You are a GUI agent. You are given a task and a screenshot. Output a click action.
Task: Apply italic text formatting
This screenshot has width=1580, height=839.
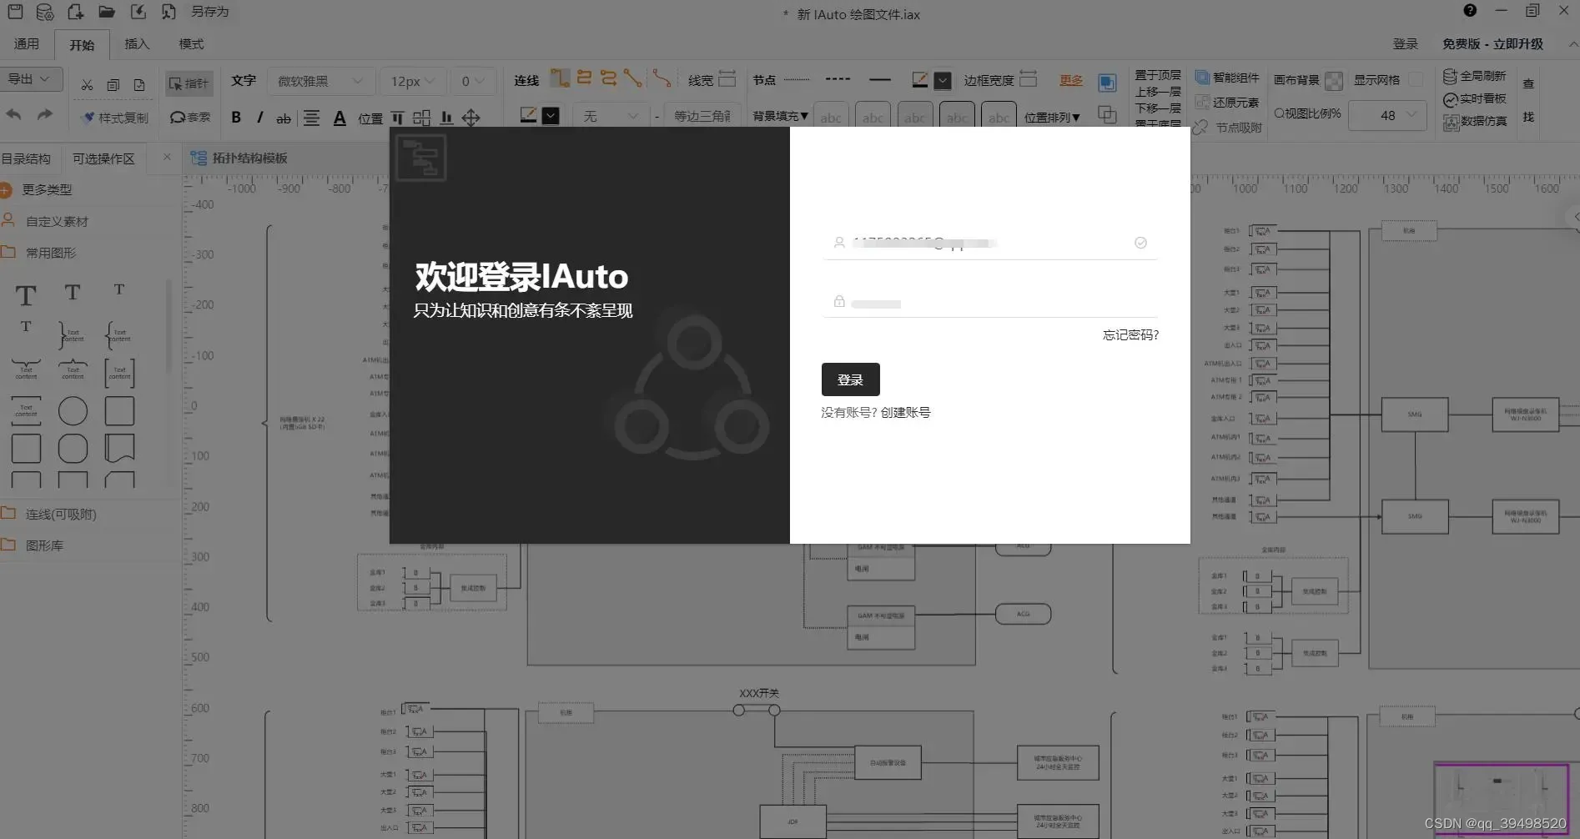tap(259, 118)
